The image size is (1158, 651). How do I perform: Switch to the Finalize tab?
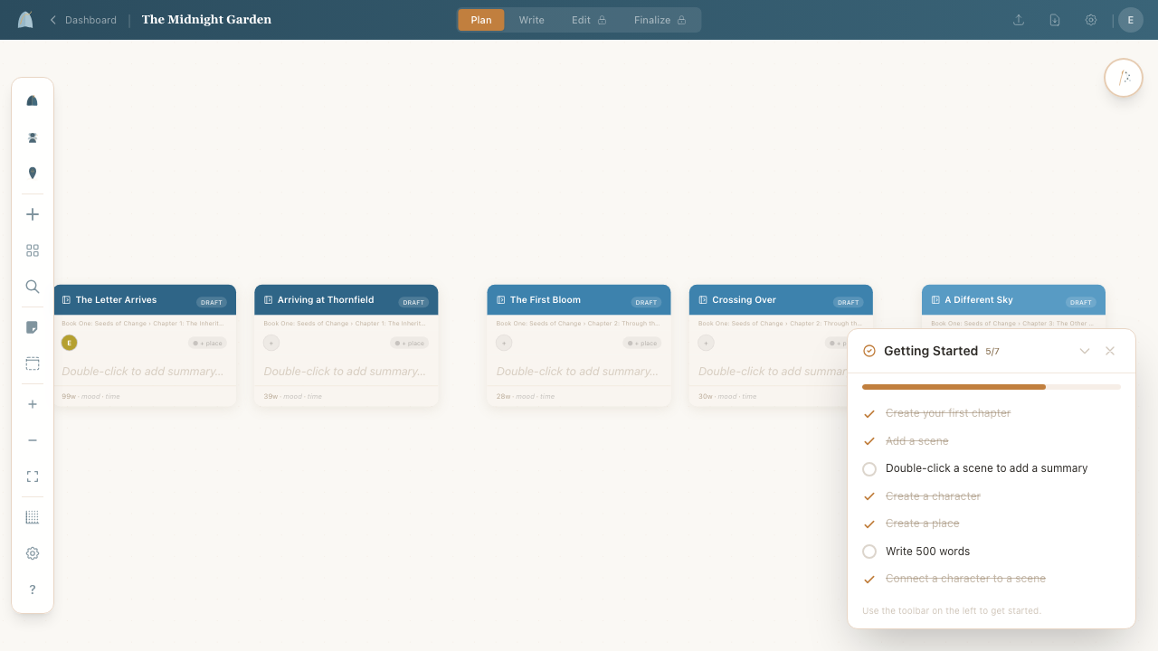654,19
